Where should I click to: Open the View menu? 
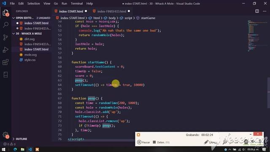(x=47, y=3)
